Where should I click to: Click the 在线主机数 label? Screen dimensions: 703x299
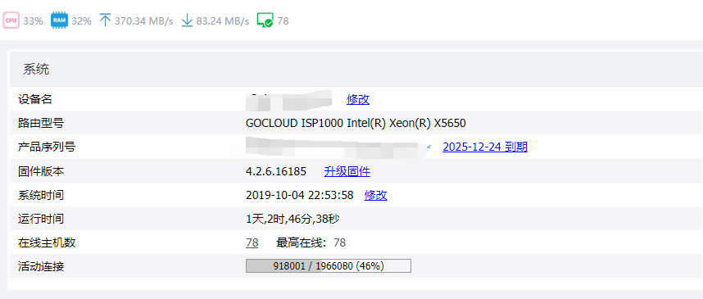click(47, 243)
